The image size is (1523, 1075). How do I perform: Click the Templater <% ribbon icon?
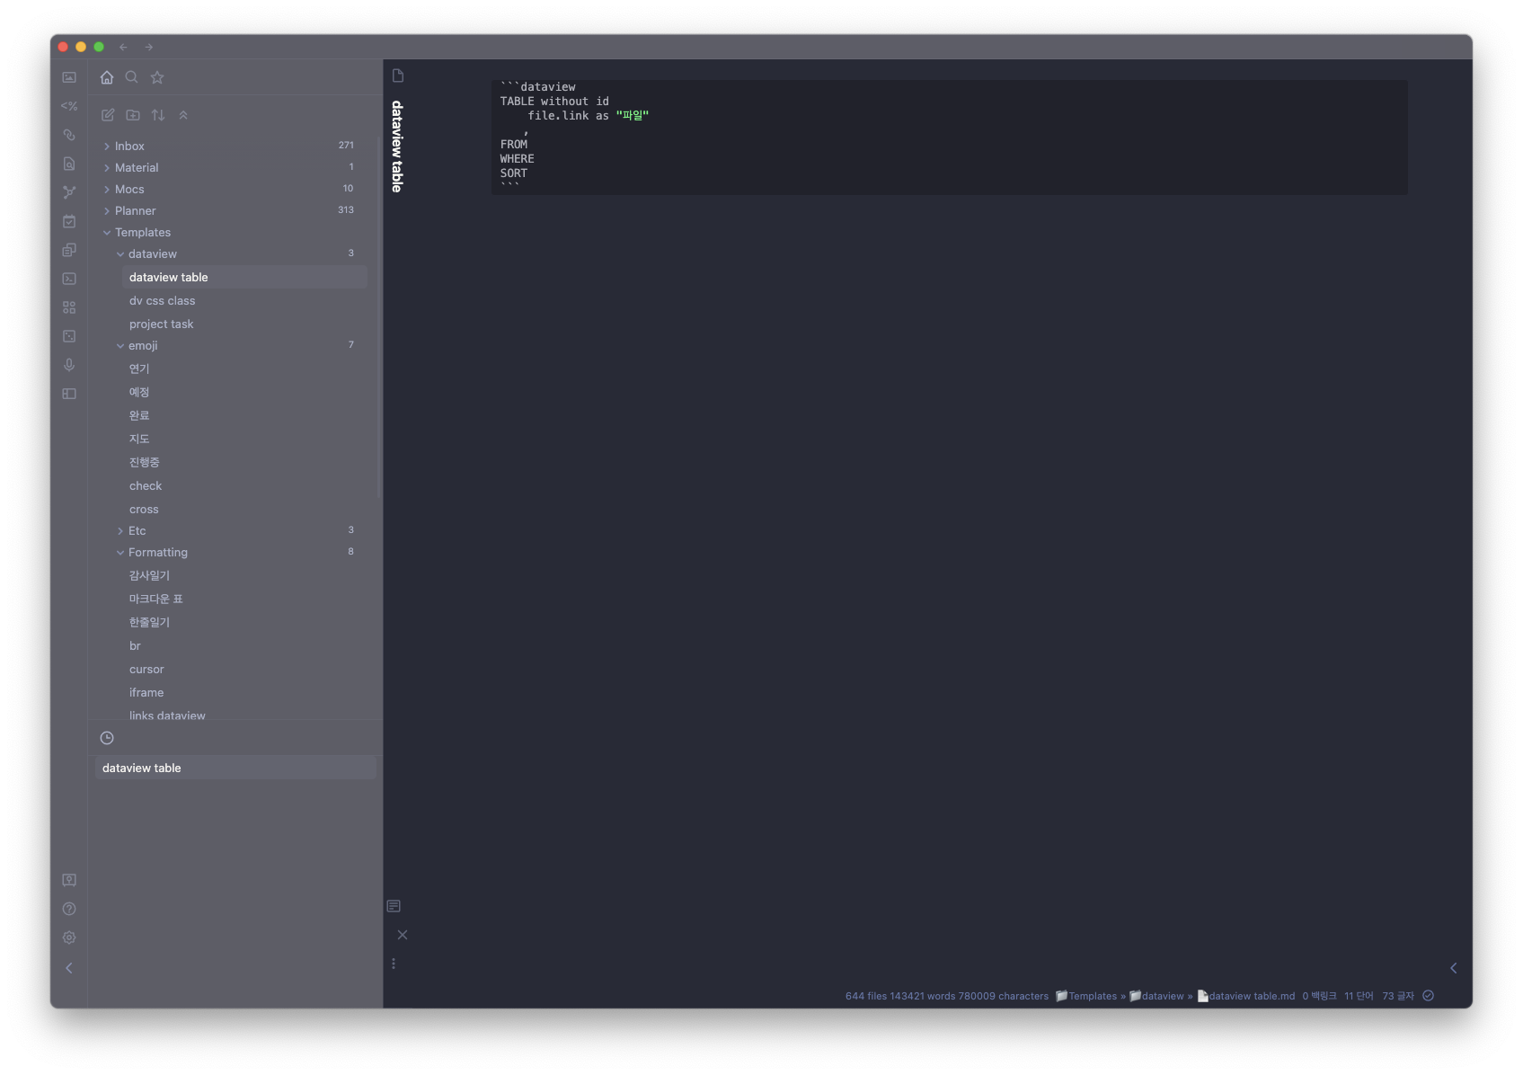coord(69,106)
